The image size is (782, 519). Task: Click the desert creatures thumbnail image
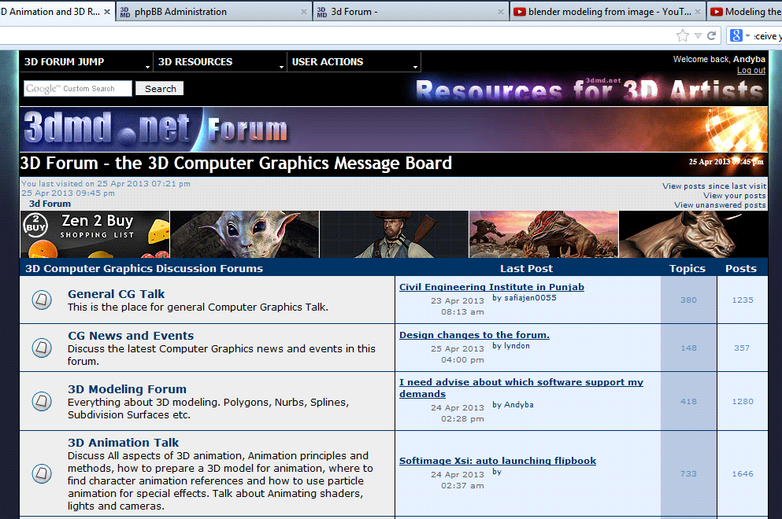[x=543, y=234]
